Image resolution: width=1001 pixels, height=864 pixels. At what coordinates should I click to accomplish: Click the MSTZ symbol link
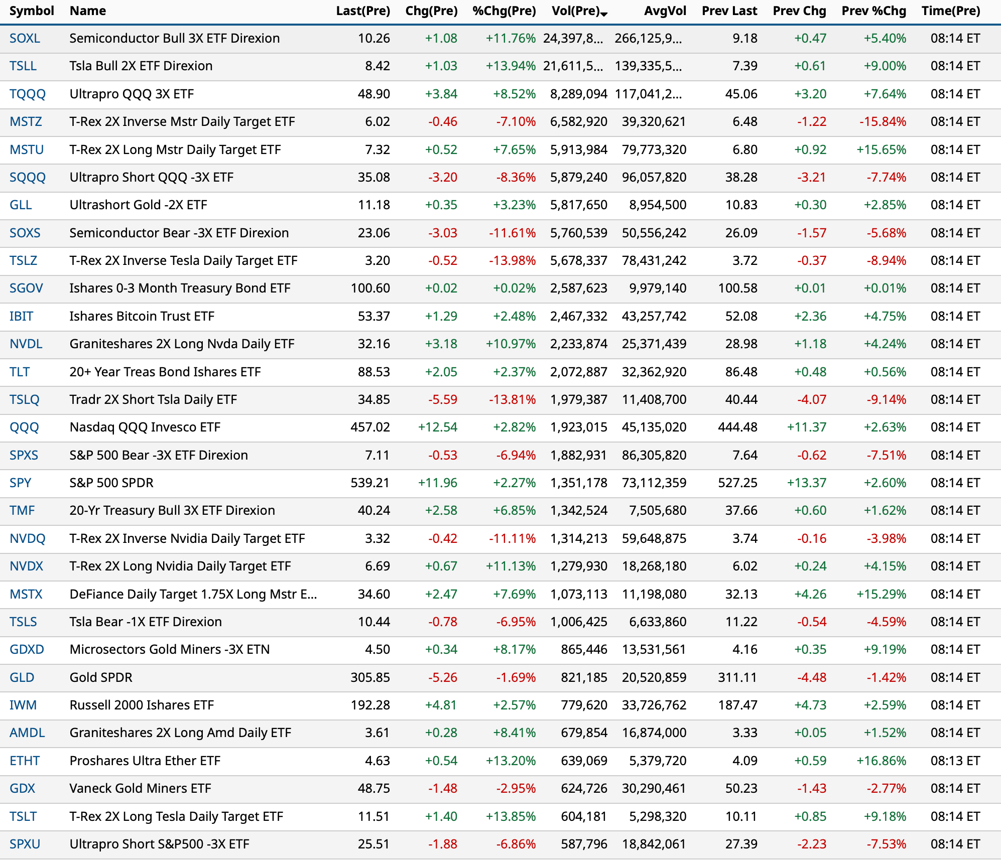(26, 122)
